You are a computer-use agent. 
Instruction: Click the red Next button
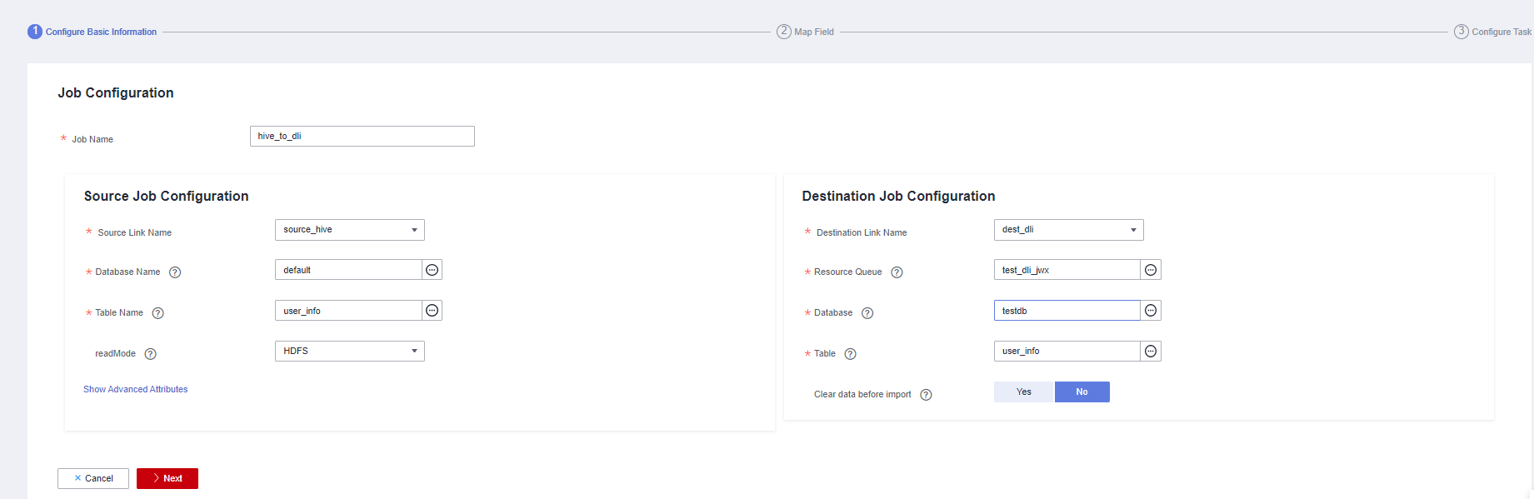(x=167, y=478)
